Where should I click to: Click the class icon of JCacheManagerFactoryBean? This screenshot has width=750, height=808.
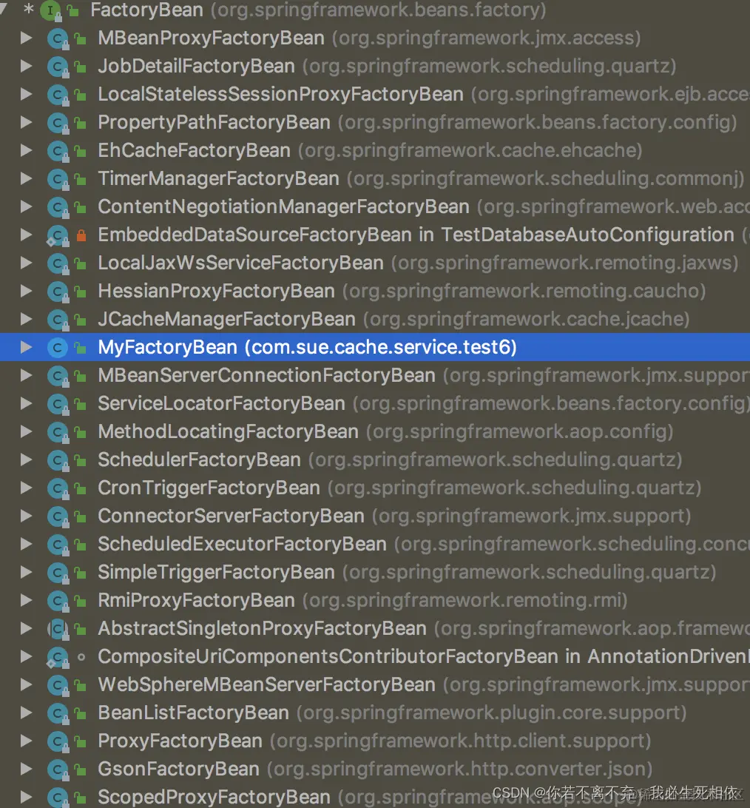tap(58, 320)
